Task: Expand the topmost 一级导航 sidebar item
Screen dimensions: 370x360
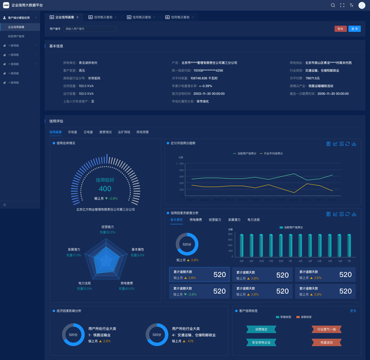Action: [20, 46]
